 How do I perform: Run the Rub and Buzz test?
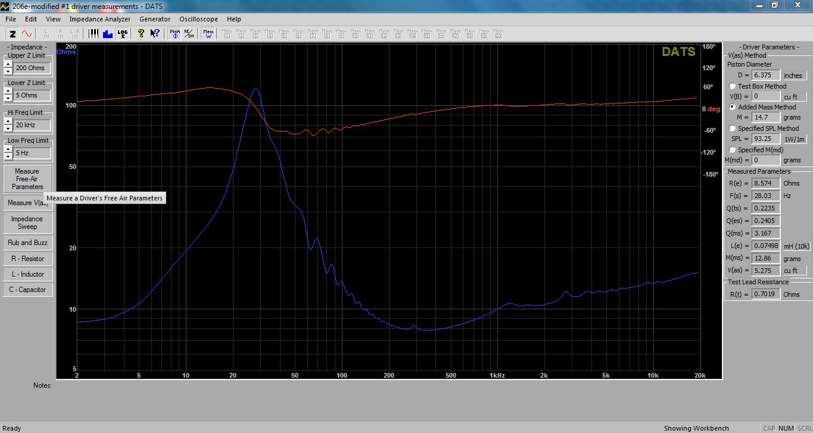[27, 243]
